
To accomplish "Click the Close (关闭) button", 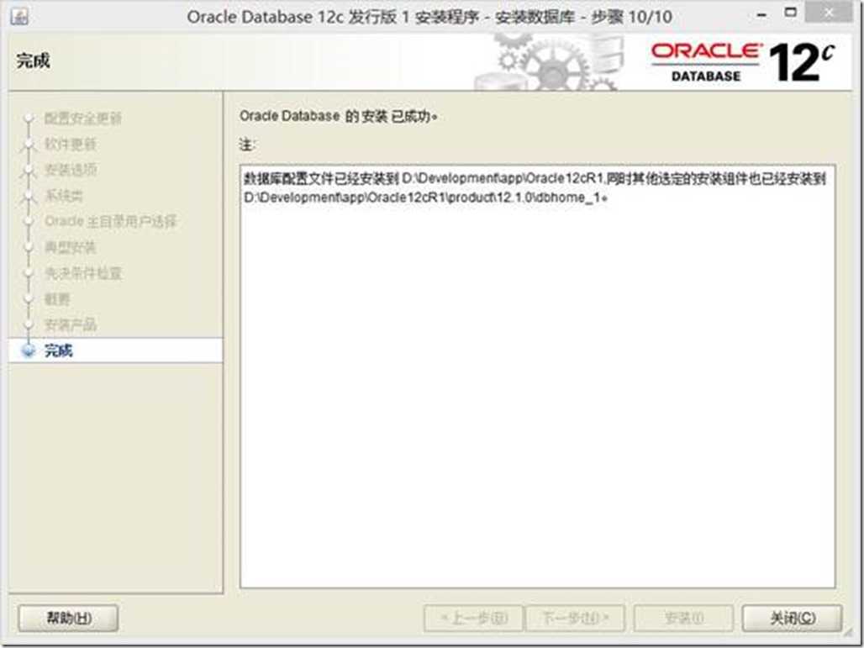I will pos(792,618).
